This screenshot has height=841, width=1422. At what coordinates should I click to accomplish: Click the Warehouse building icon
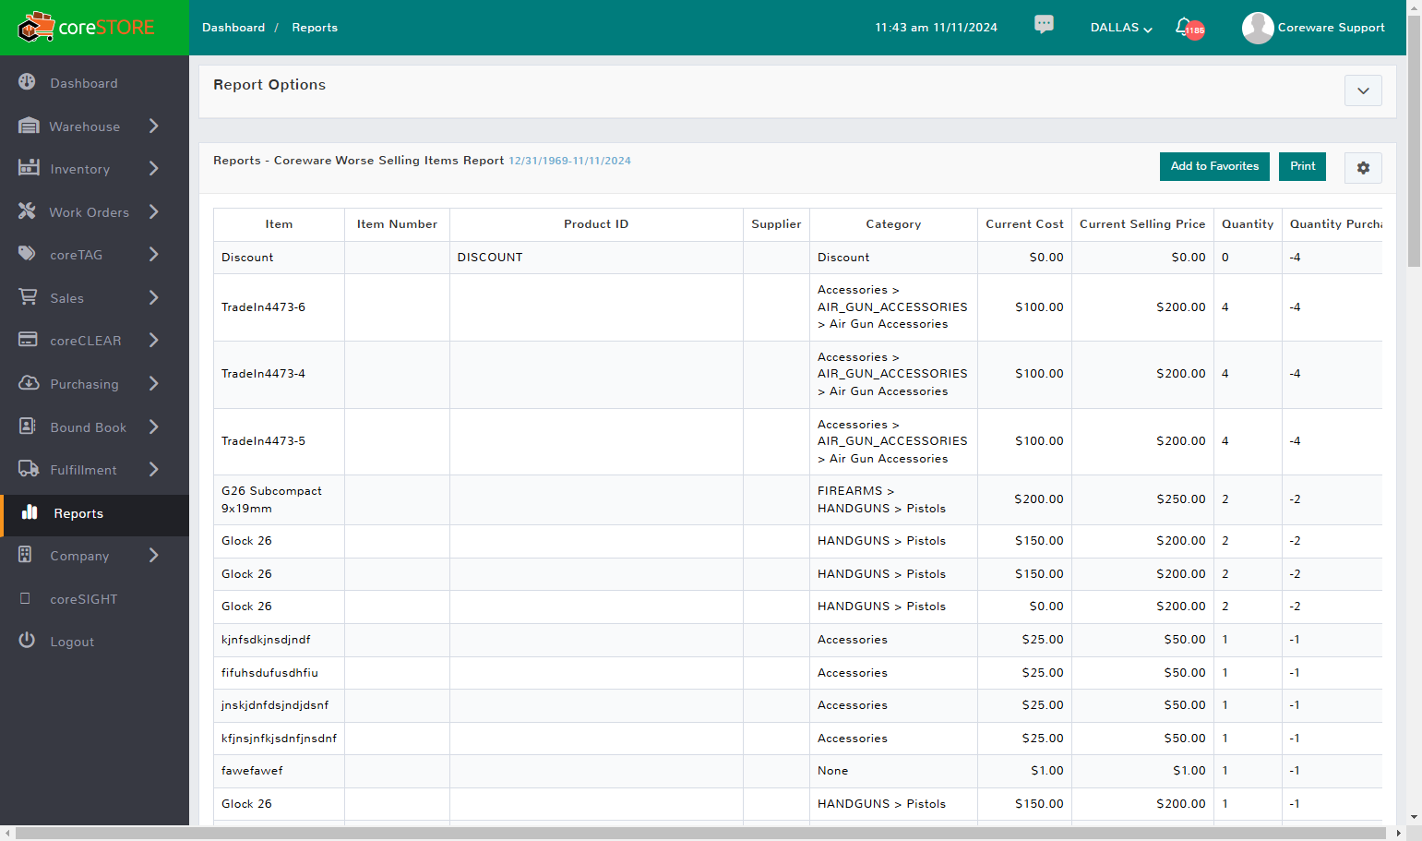click(x=29, y=126)
